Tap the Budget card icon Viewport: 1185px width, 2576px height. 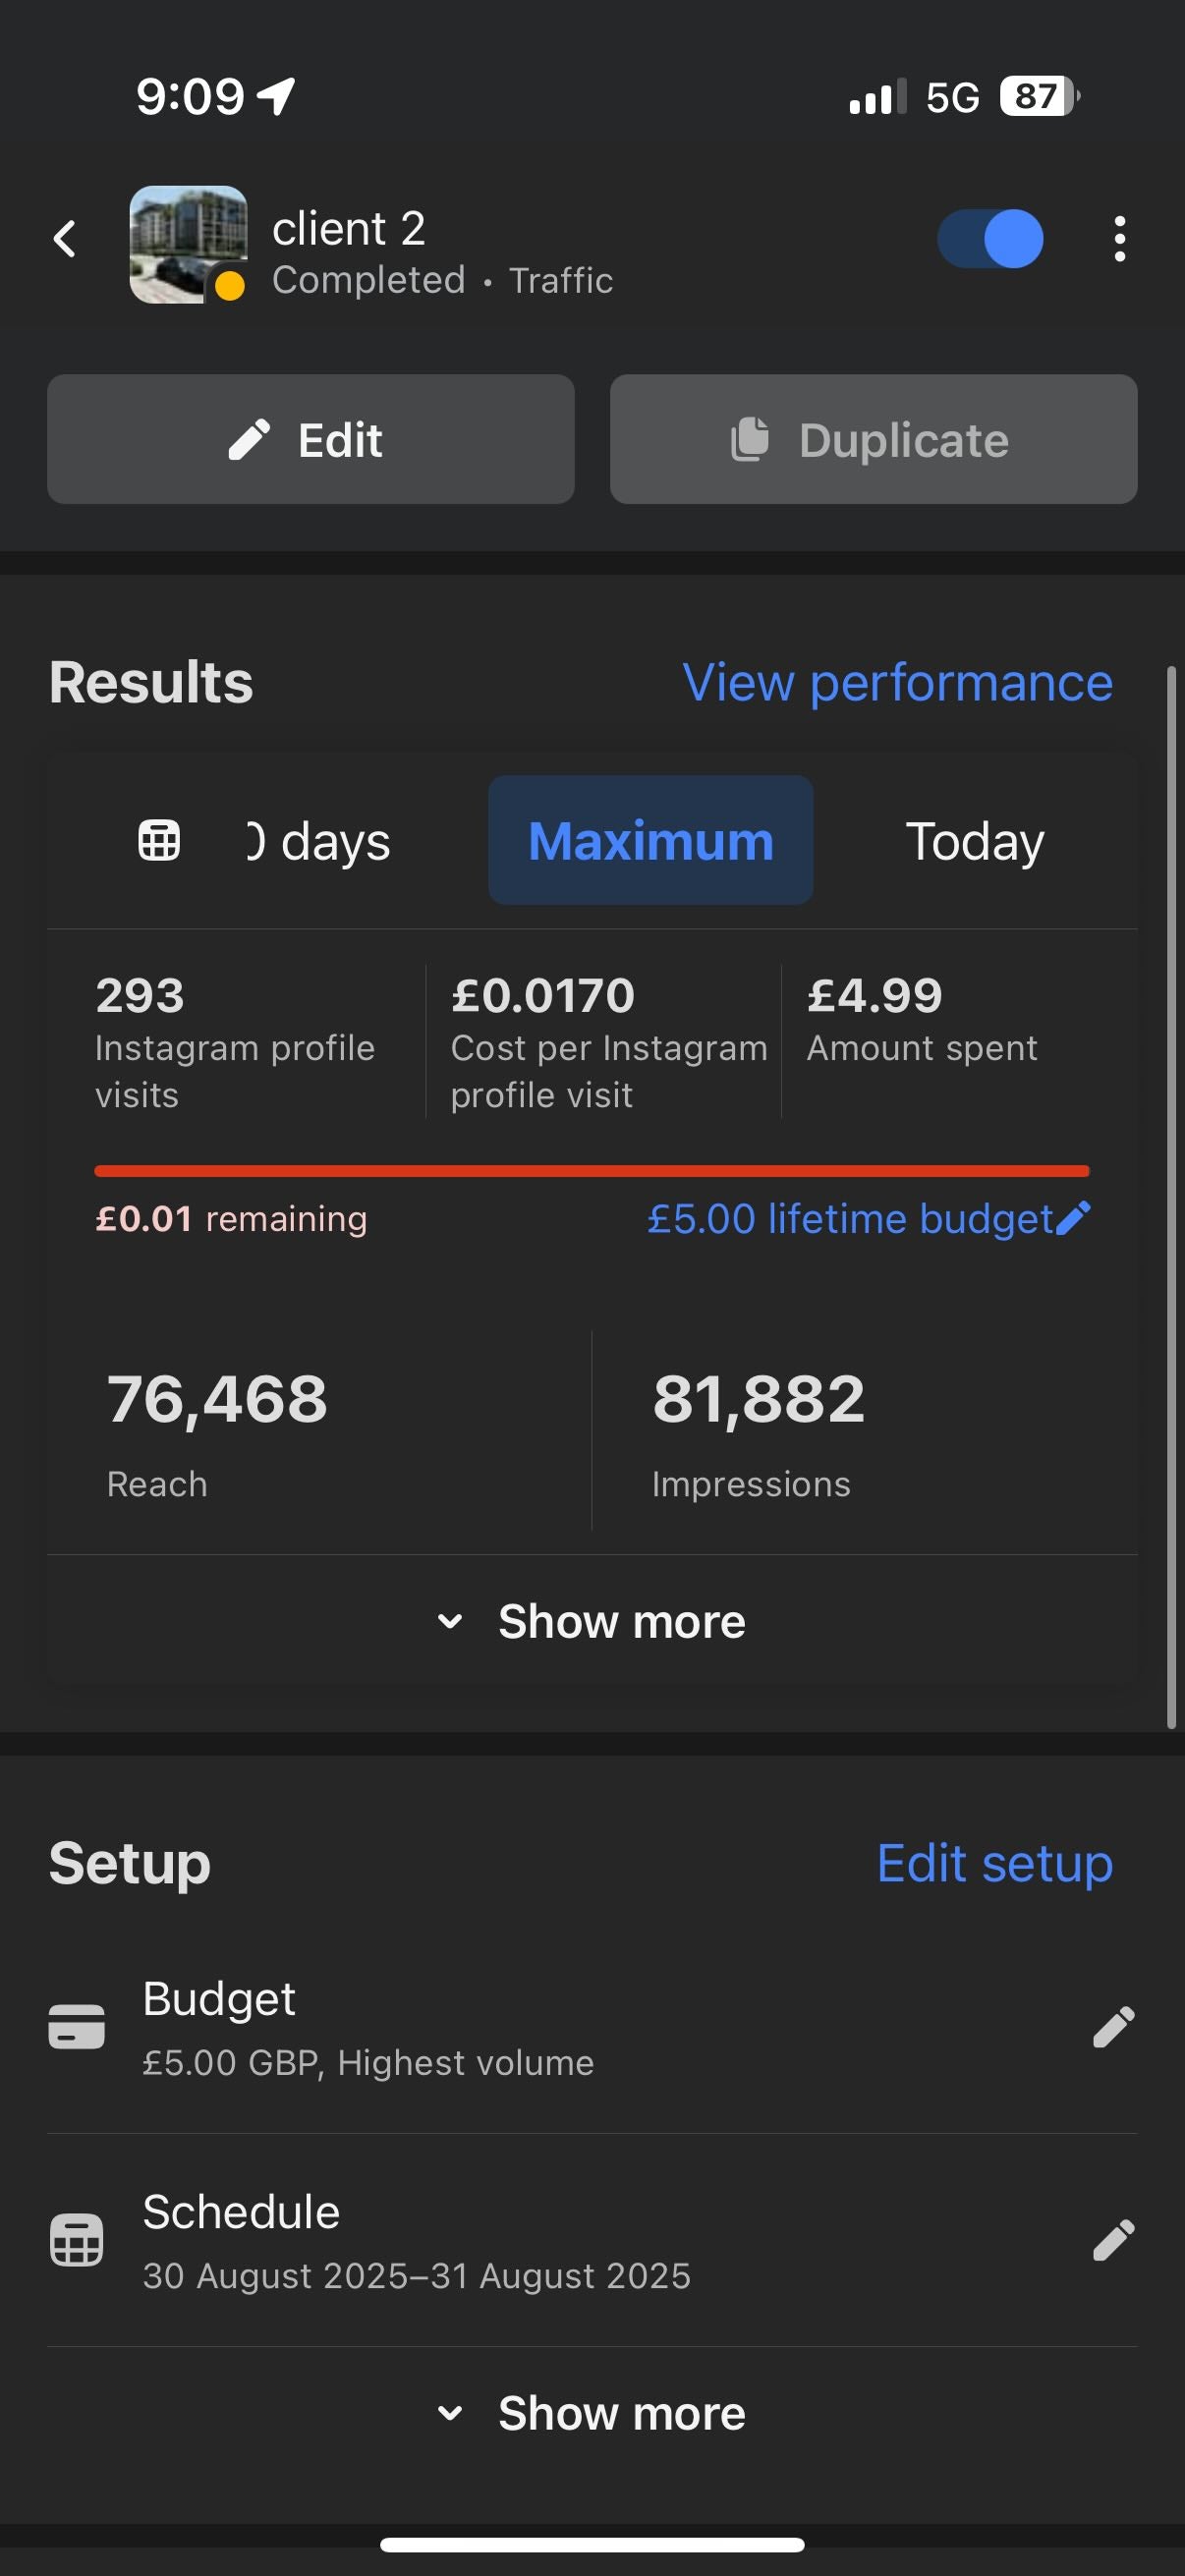click(x=77, y=2027)
